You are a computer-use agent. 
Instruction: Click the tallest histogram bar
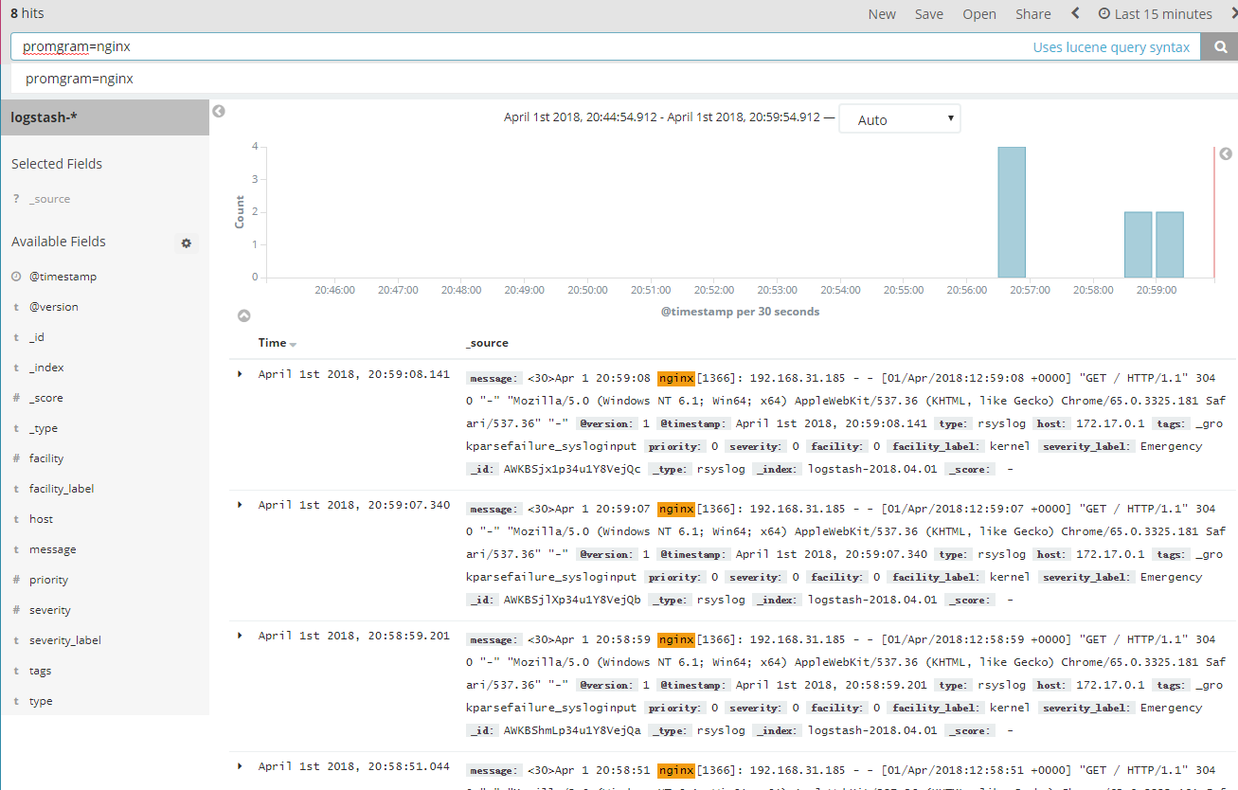[x=1011, y=212]
